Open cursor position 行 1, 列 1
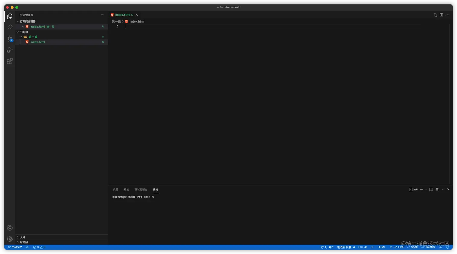The width and height of the screenshot is (457, 254). click(x=327, y=247)
